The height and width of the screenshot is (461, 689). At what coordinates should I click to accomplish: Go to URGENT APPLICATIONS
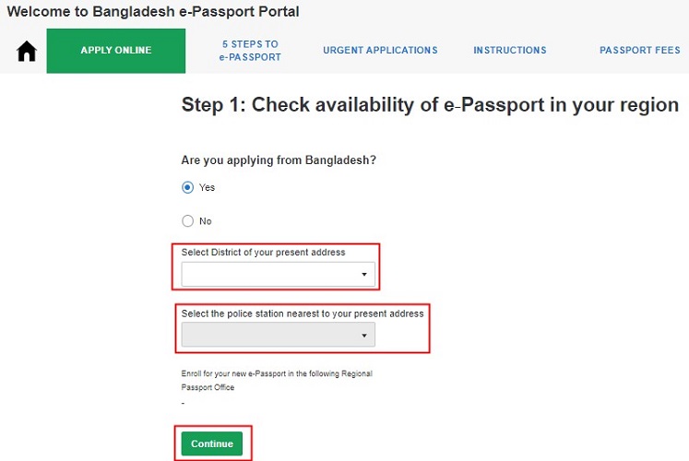[380, 51]
